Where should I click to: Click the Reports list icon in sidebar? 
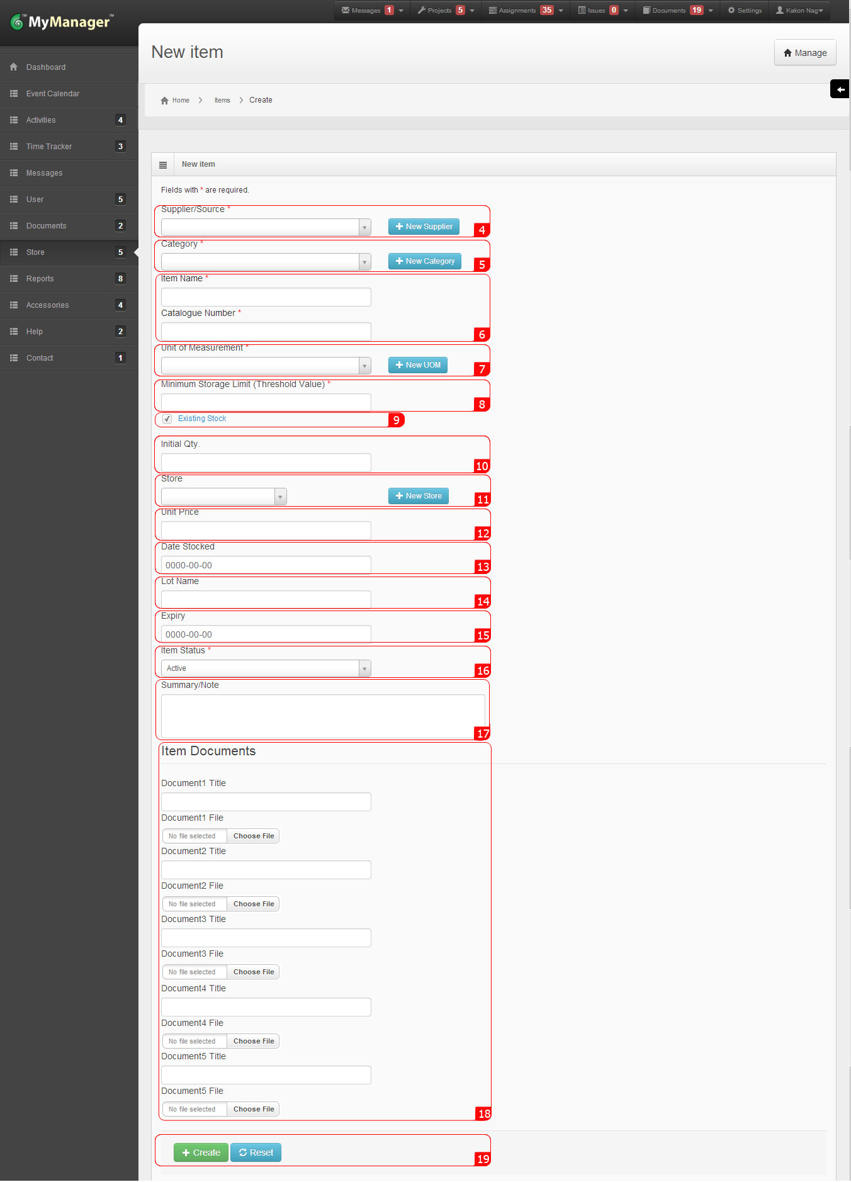(14, 278)
